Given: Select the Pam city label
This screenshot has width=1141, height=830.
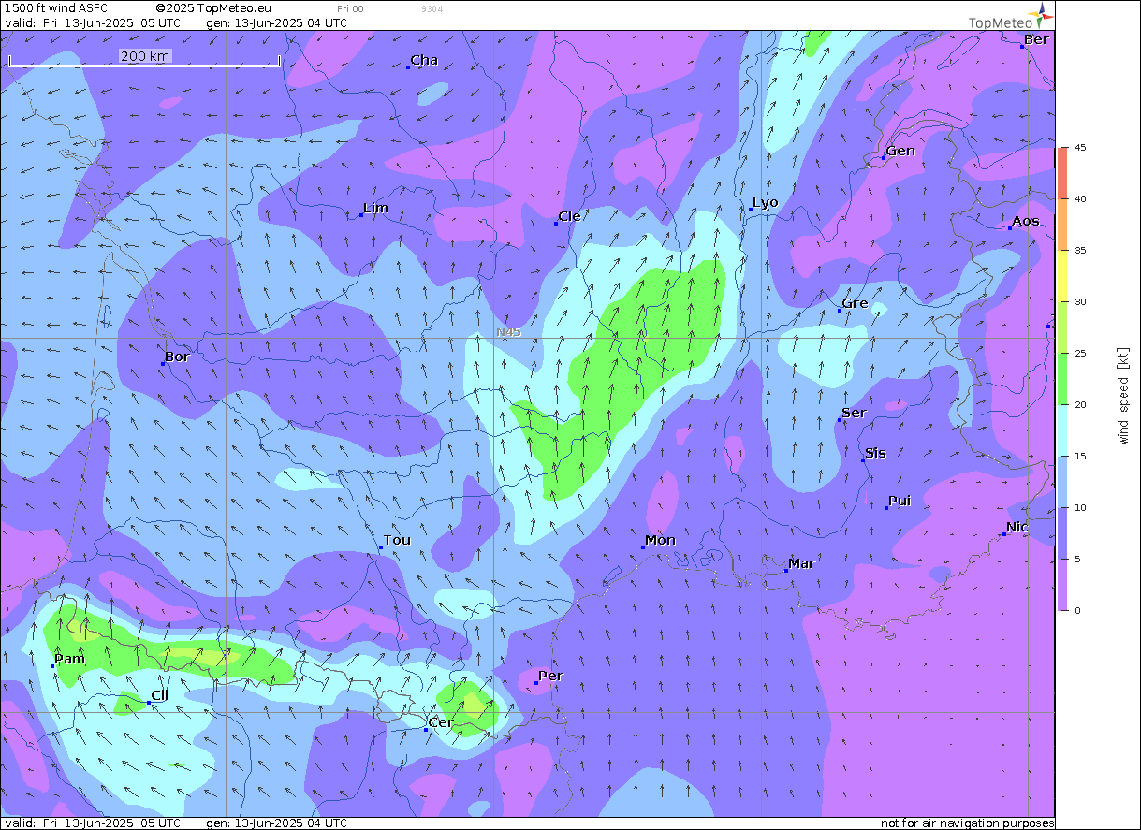Looking at the screenshot, I should (69, 659).
